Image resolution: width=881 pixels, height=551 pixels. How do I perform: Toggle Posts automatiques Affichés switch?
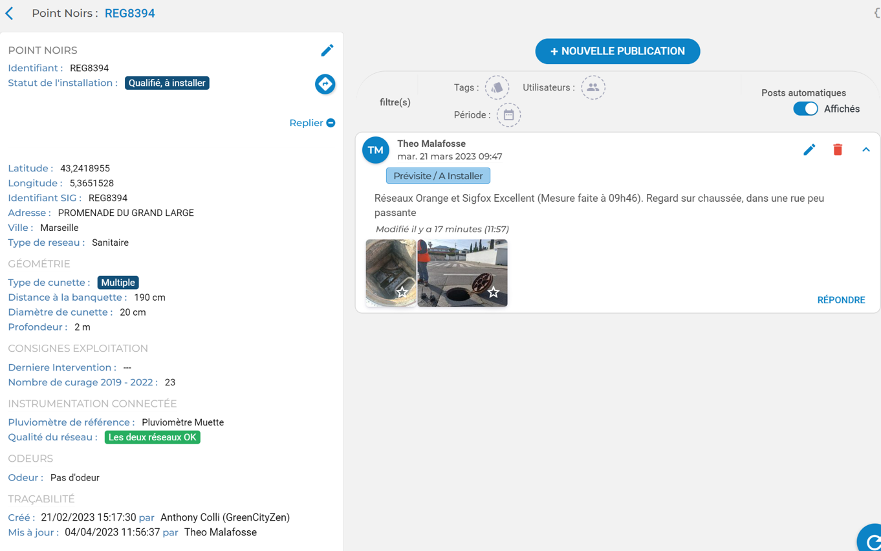[805, 109]
